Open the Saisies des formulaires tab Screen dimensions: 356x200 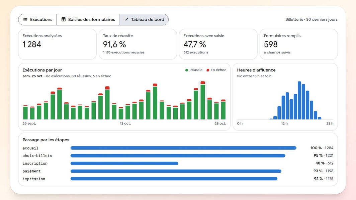click(88, 19)
